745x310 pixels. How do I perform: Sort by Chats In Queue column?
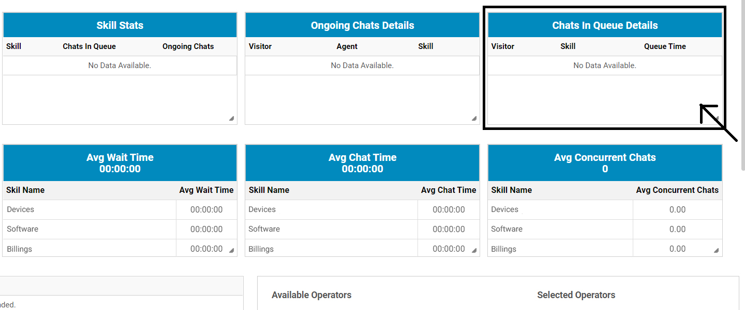[x=89, y=46]
